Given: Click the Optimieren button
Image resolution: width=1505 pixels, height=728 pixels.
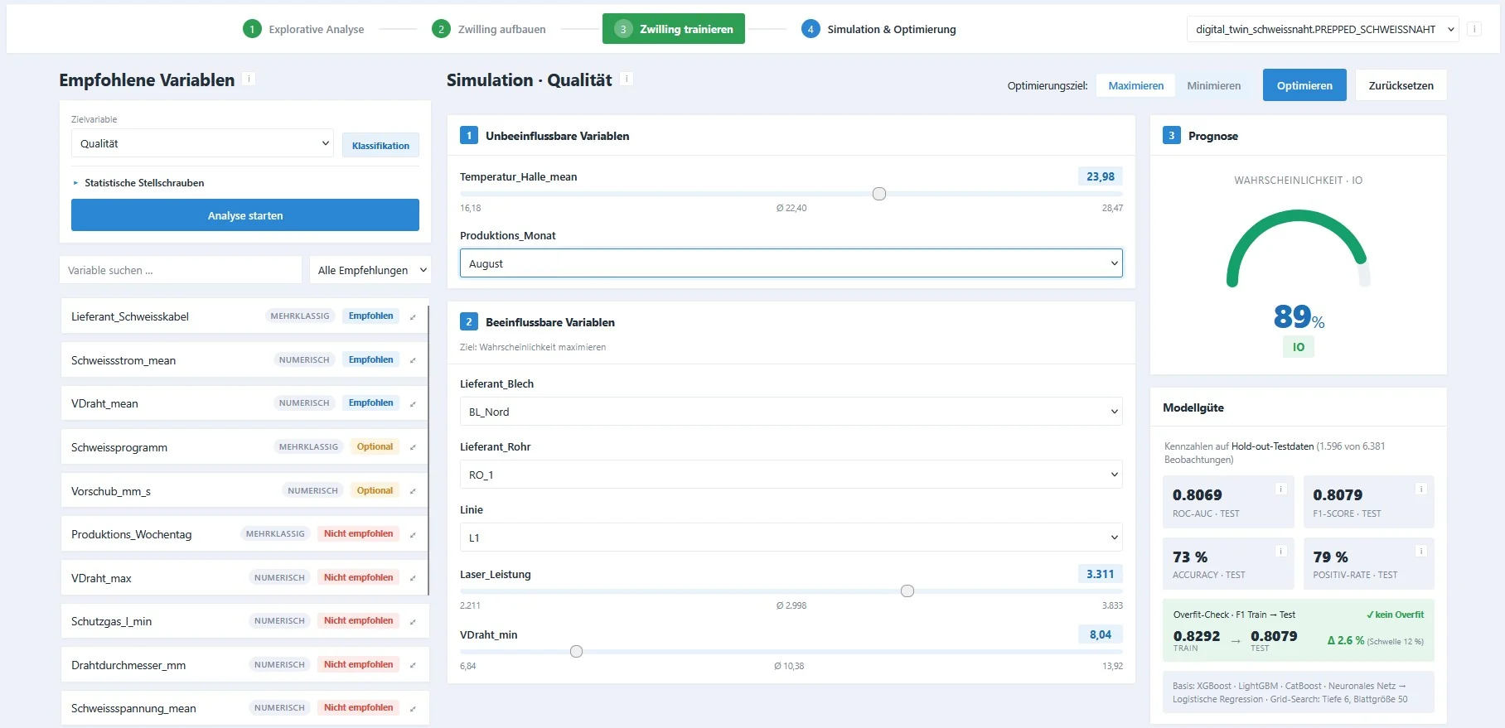Looking at the screenshot, I should point(1304,85).
